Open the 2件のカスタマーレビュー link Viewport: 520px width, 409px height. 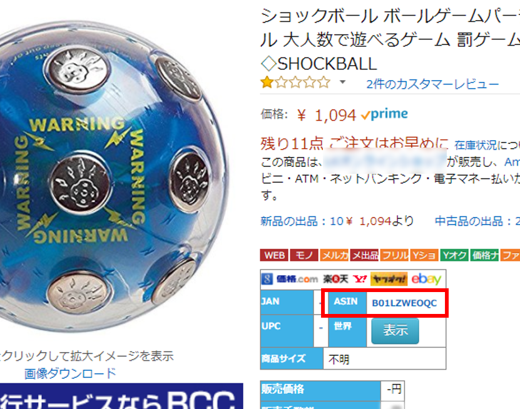[x=432, y=84]
